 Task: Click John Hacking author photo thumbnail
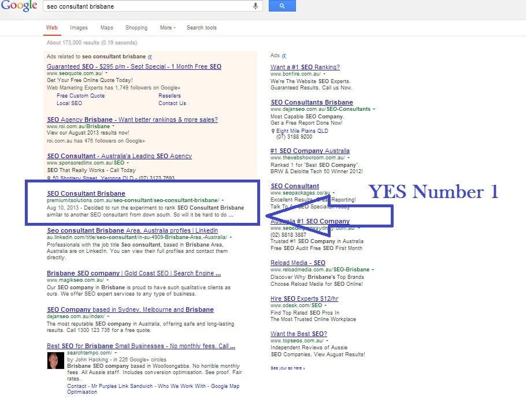pyautogui.click(x=55, y=360)
